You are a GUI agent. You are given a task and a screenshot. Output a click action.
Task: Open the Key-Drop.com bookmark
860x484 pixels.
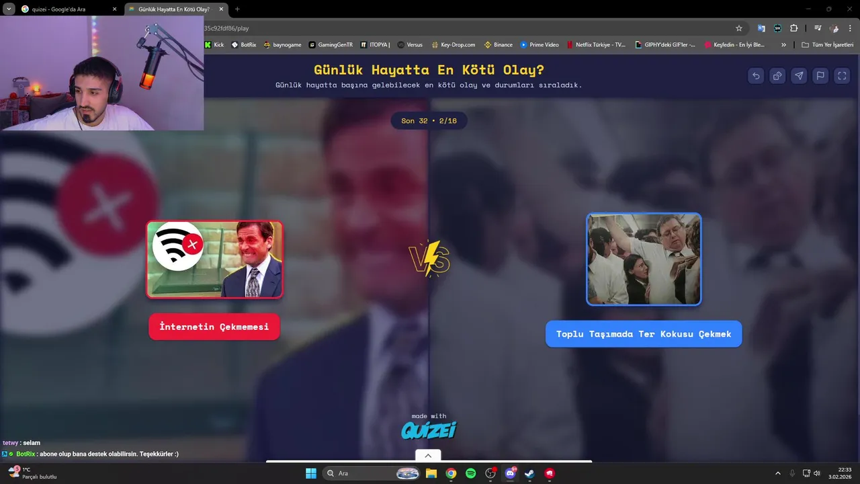pyautogui.click(x=453, y=45)
